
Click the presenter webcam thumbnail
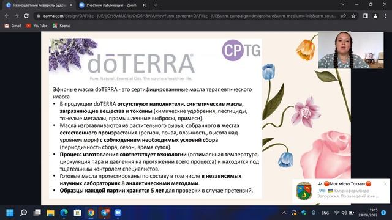point(351,50)
